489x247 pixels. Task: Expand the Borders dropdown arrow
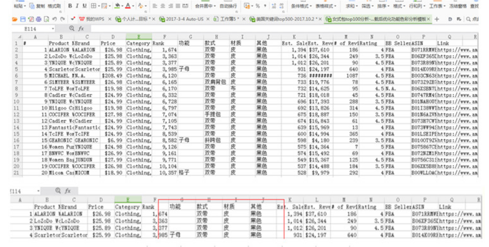98,6
